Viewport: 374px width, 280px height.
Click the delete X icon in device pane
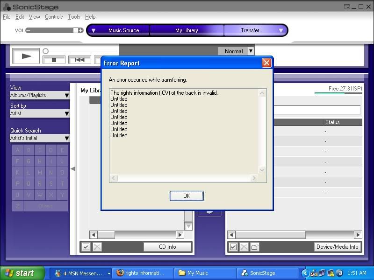(x=244, y=247)
